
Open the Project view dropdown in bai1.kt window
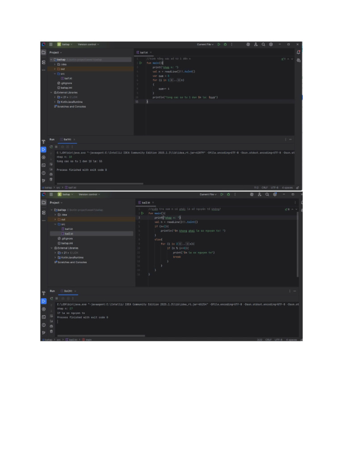pos(55,53)
